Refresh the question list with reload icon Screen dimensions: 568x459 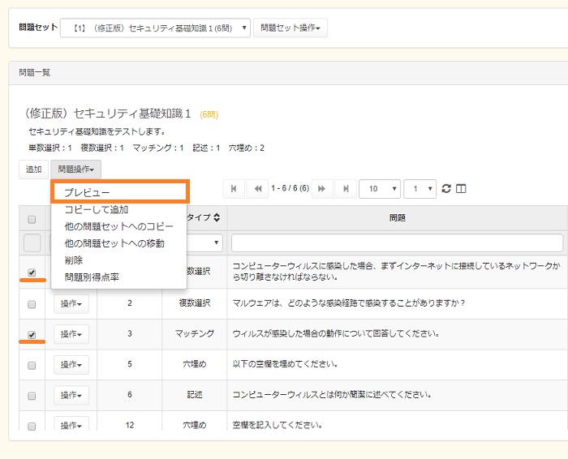pyautogui.click(x=446, y=189)
